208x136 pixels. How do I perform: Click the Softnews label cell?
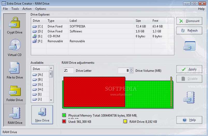[x=76, y=31]
